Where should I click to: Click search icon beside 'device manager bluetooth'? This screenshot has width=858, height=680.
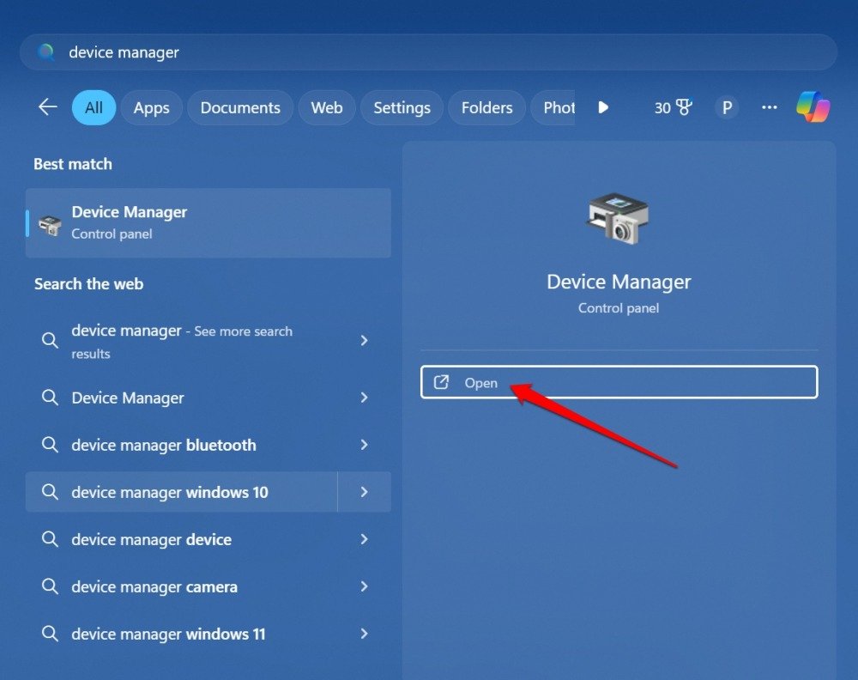pyautogui.click(x=50, y=445)
